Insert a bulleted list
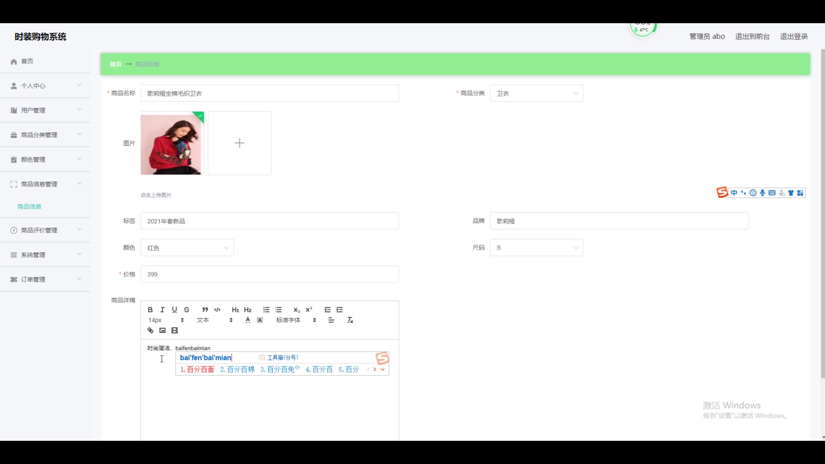Screen dimensions: 825x464 (278, 310)
